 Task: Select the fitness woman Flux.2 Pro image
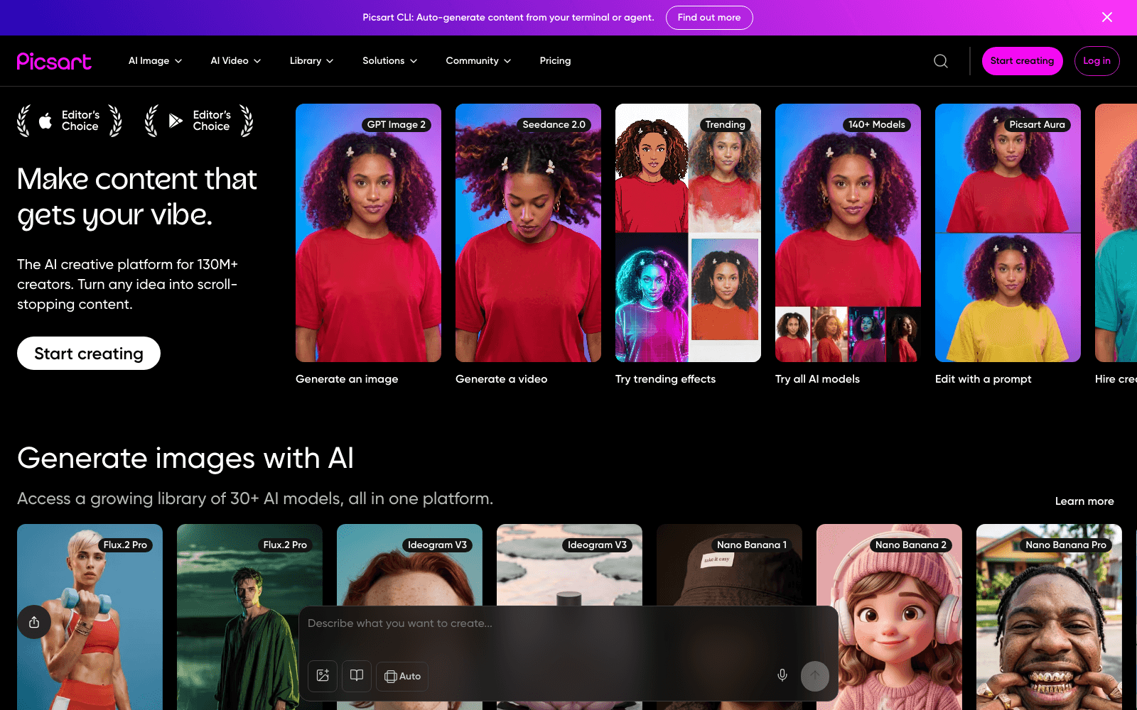[90, 617]
